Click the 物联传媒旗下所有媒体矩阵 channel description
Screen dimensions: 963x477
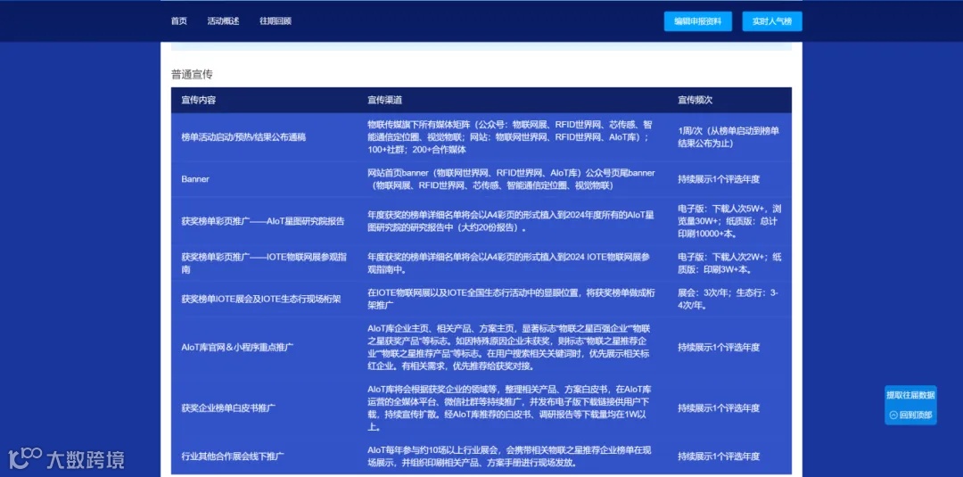[512, 137]
